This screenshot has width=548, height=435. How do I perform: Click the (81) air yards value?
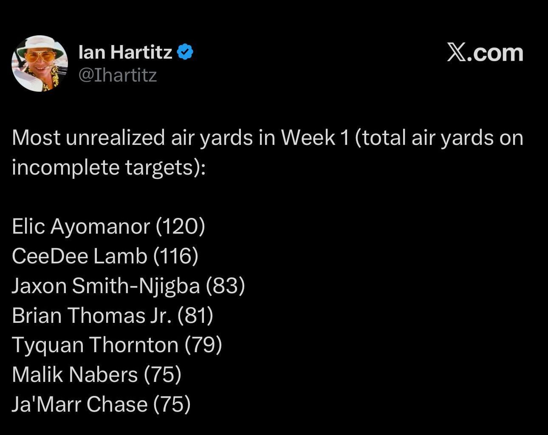pyautogui.click(x=195, y=315)
